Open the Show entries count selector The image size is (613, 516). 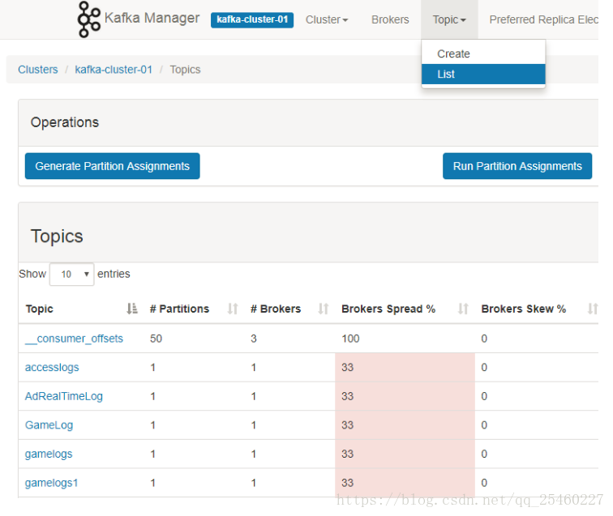(71, 275)
